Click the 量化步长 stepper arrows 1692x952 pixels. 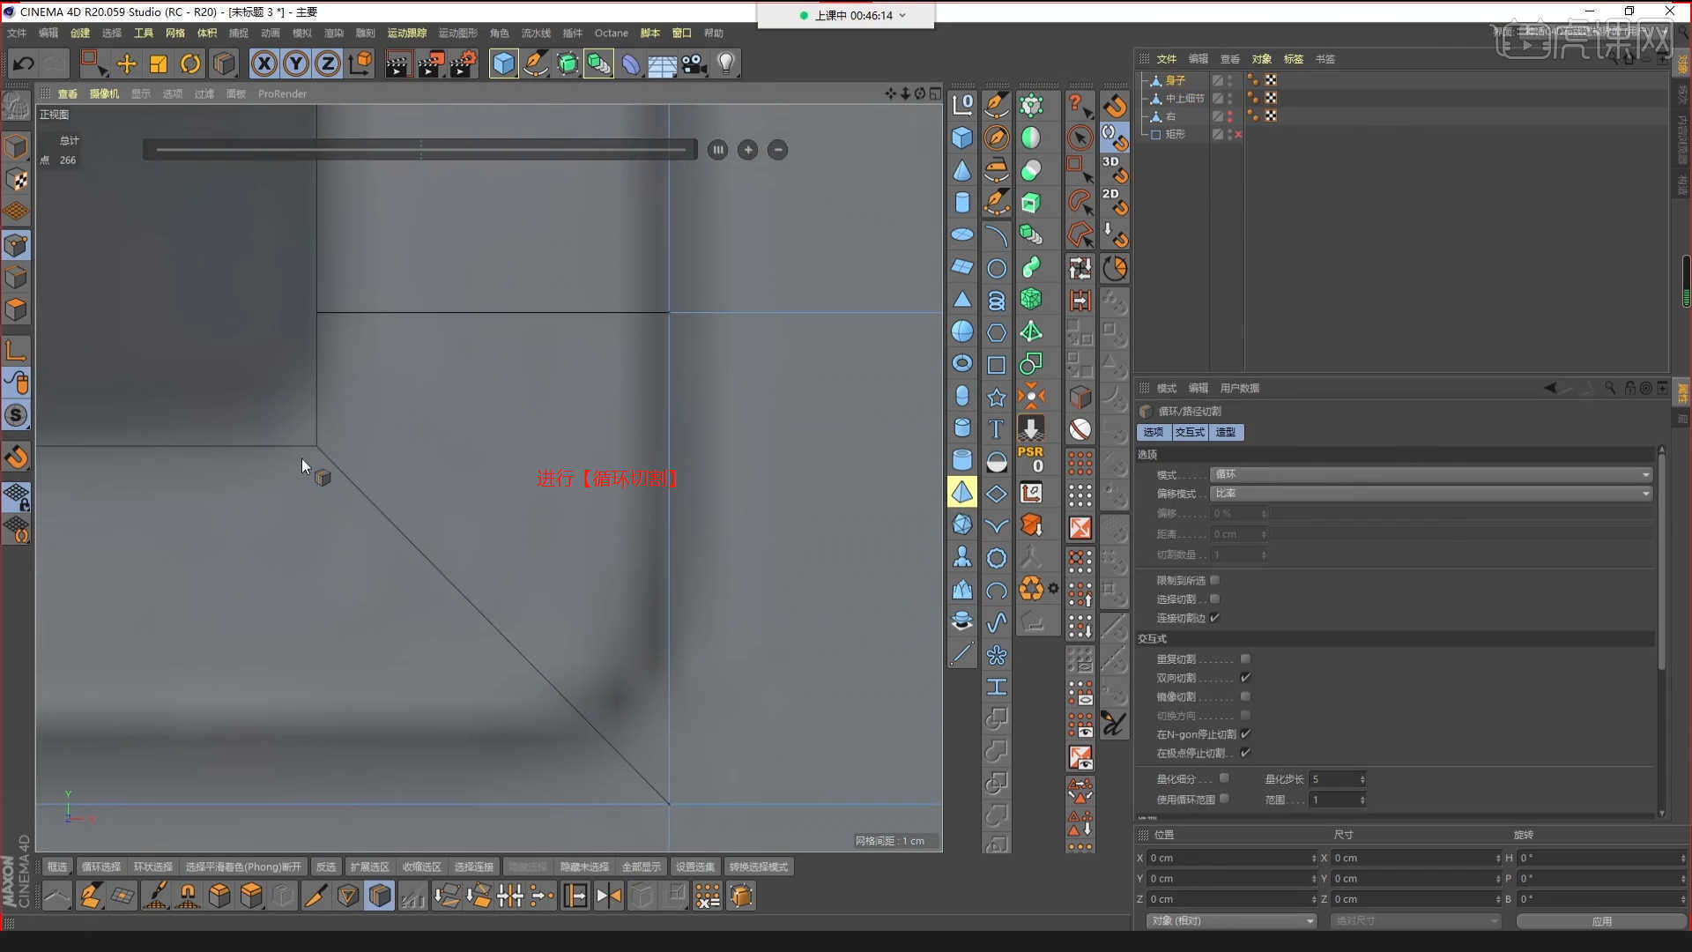pyautogui.click(x=1362, y=779)
